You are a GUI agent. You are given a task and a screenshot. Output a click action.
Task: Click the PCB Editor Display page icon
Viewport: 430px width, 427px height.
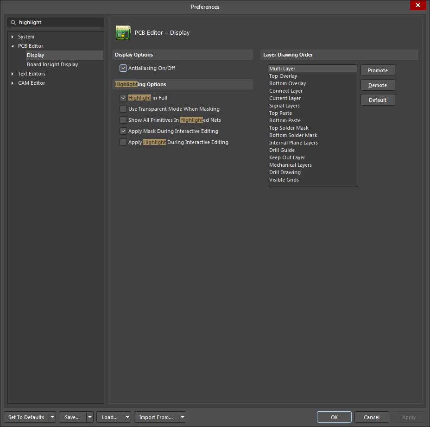[123, 32]
